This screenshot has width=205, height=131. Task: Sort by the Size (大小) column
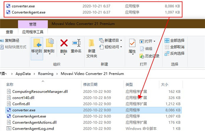pos(164,84)
